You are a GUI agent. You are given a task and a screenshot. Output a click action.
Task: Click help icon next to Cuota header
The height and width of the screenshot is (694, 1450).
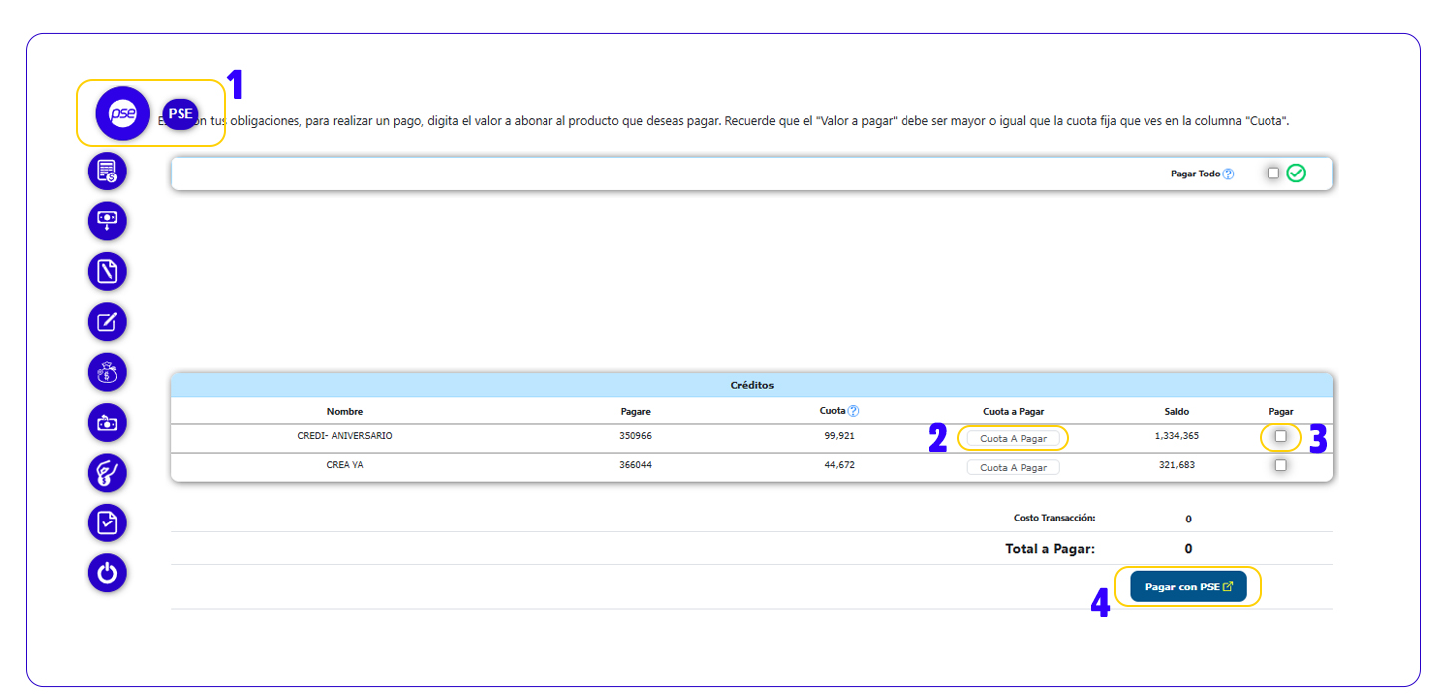point(853,411)
